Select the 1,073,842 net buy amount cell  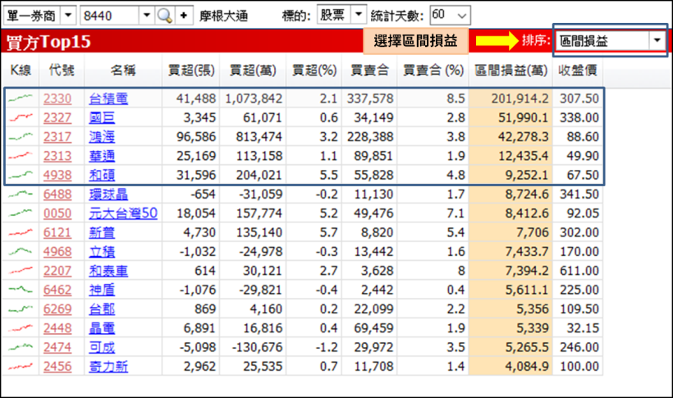click(253, 98)
